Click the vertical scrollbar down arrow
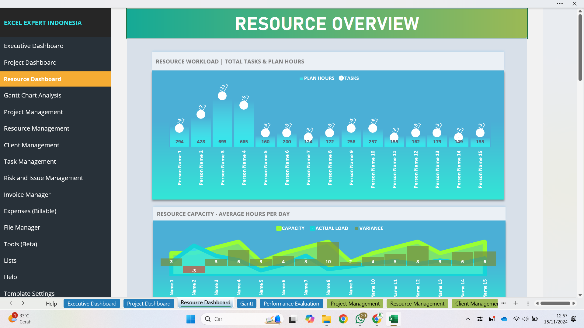 pos(580,295)
